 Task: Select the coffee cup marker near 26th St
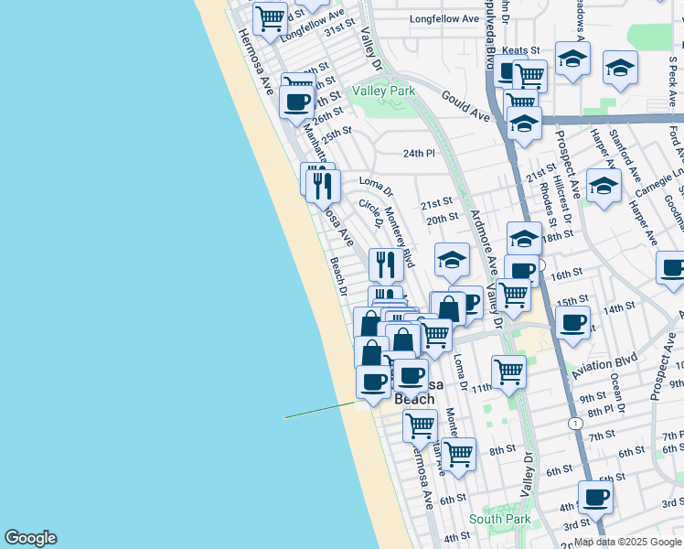coord(296,104)
